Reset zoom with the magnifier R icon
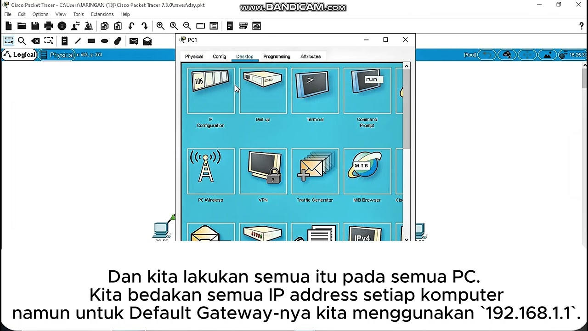Viewport: 588px width, 331px height. point(174,26)
